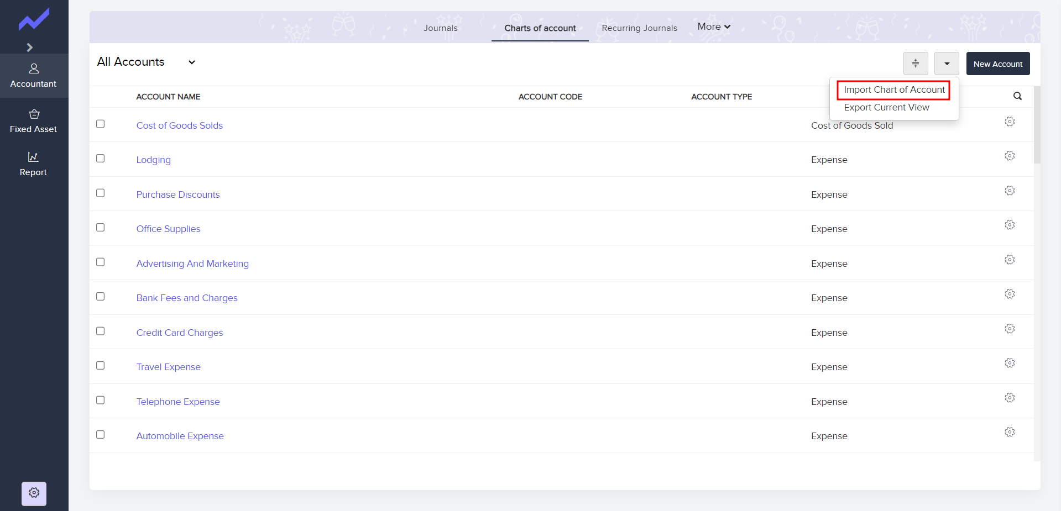Select the Charts of account tab

pos(540,28)
